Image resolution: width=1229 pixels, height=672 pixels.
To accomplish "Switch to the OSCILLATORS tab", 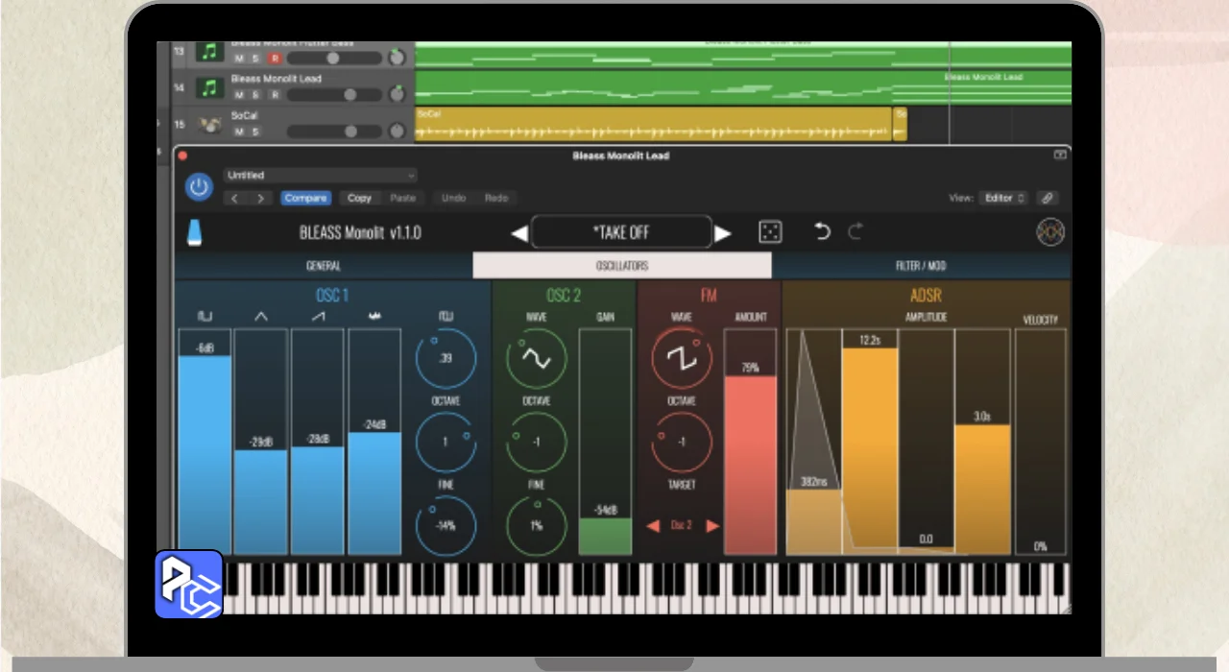I will pos(622,266).
